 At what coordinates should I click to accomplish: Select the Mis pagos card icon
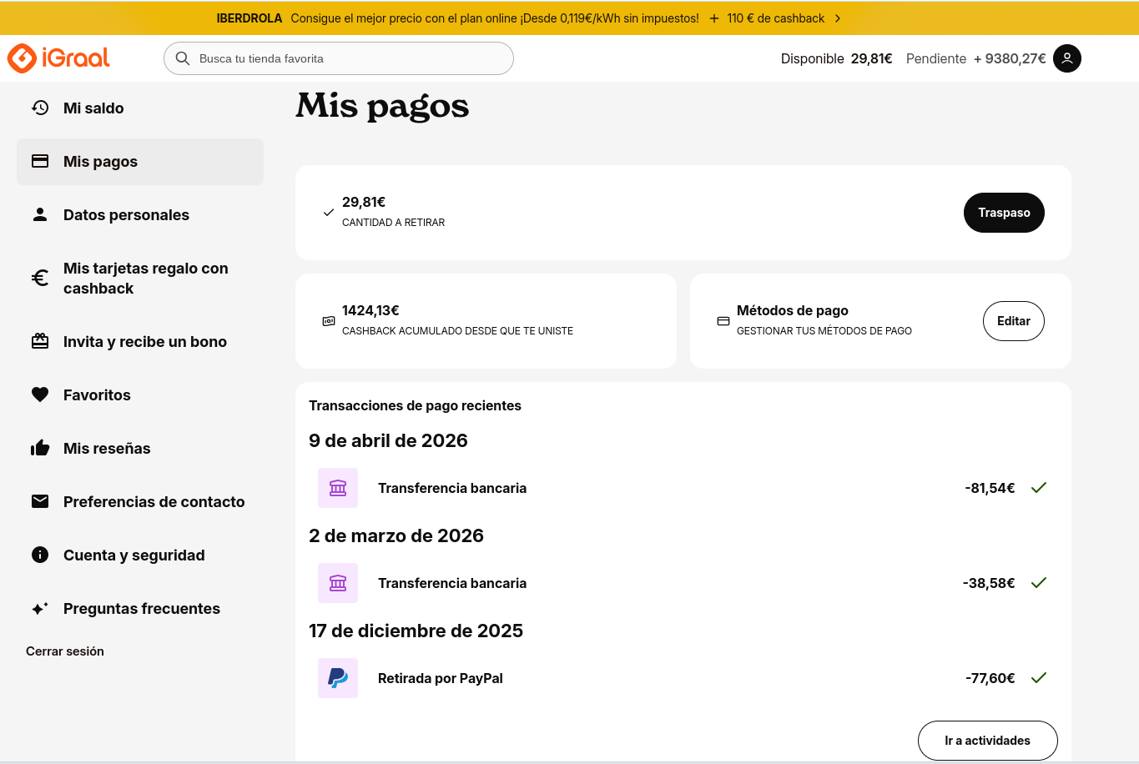tap(39, 161)
